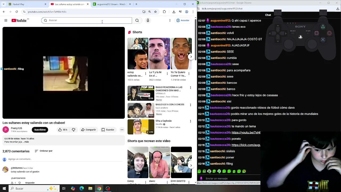Image resolution: width=341 pixels, height=192 pixels.
Task: Bookmark this page with the star icon
Action: 155,12
